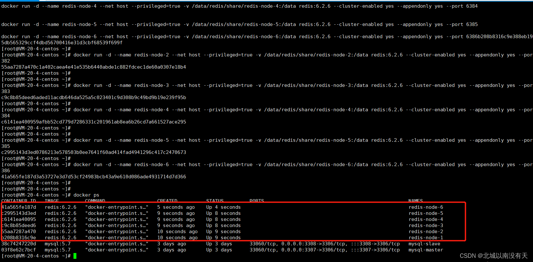
Task: Click the full hash starting c2995143d3ed0786
Action: 94,152
